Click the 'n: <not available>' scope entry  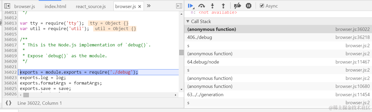(214, 12)
